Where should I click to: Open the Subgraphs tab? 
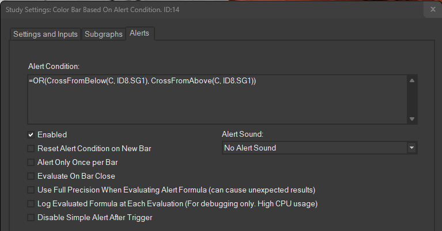(x=104, y=34)
